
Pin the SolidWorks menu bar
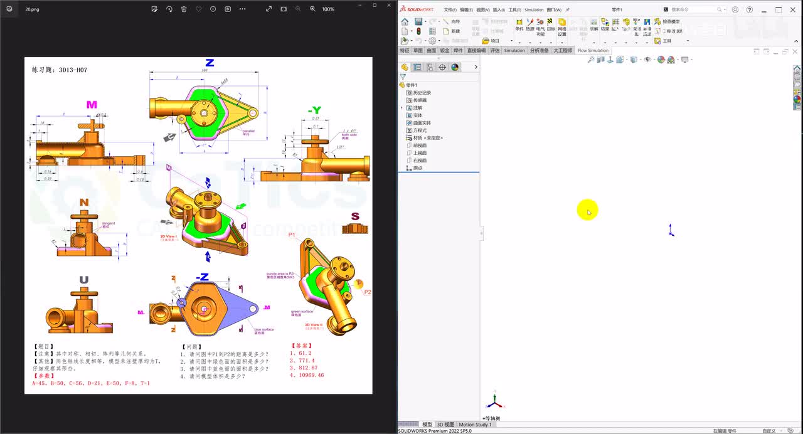(568, 10)
